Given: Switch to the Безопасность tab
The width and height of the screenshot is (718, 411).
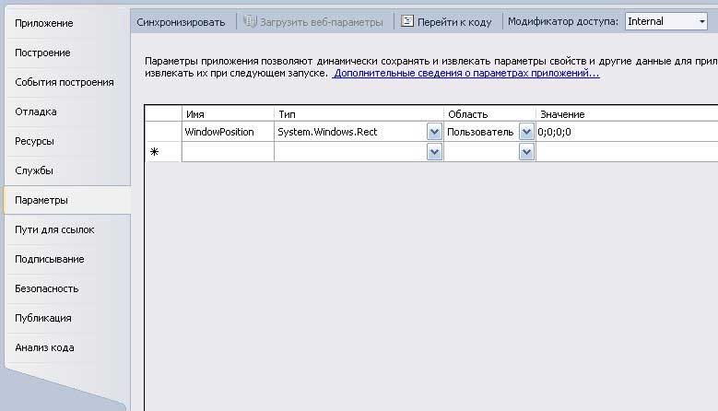Looking at the screenshot, I should pyautogui.click(x=47, y=288).
